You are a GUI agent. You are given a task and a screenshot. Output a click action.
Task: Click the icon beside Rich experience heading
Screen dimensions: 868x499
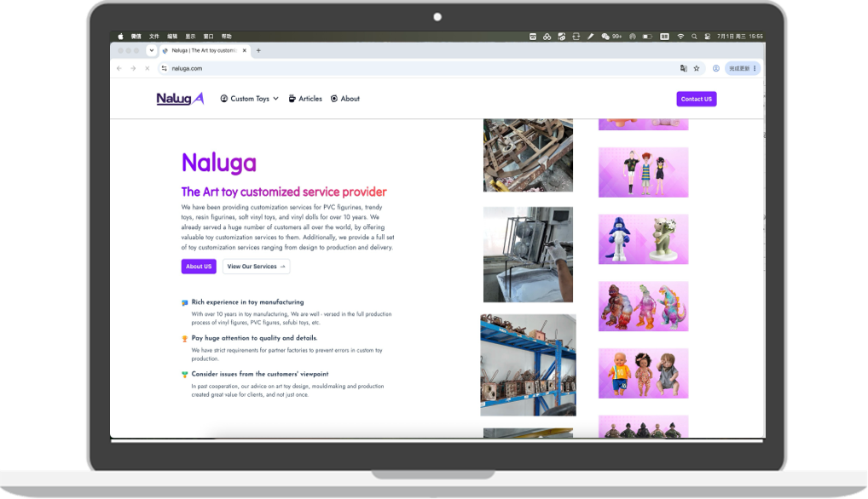click(185, 303)
